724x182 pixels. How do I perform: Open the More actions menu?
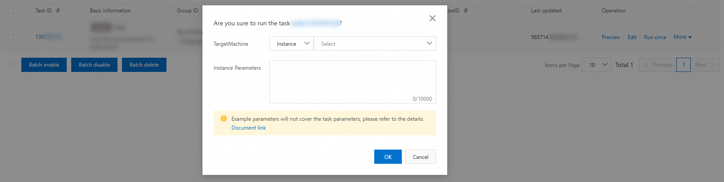click(683, 37)
